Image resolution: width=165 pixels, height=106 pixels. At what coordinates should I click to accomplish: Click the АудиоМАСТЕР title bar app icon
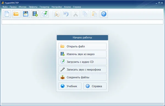click(x=3, y=3)
